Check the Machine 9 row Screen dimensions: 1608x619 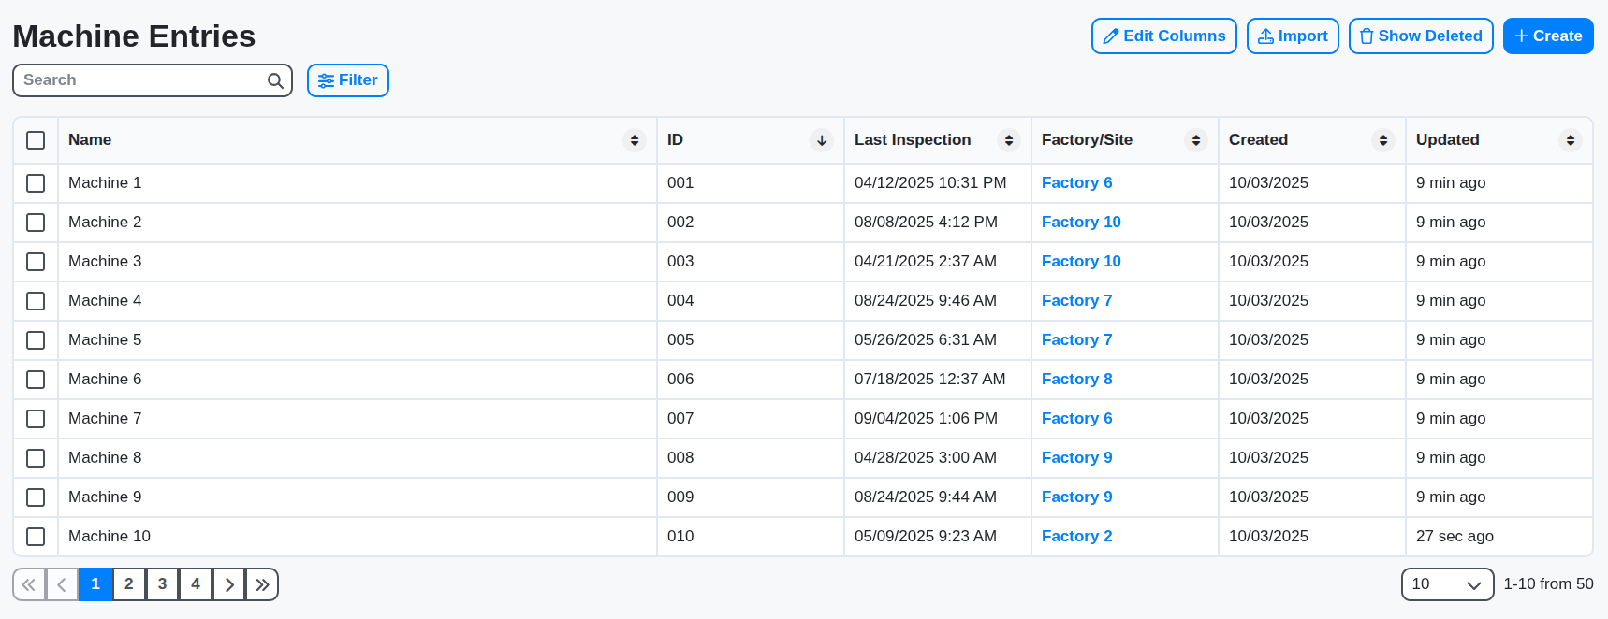click(36, 497)
